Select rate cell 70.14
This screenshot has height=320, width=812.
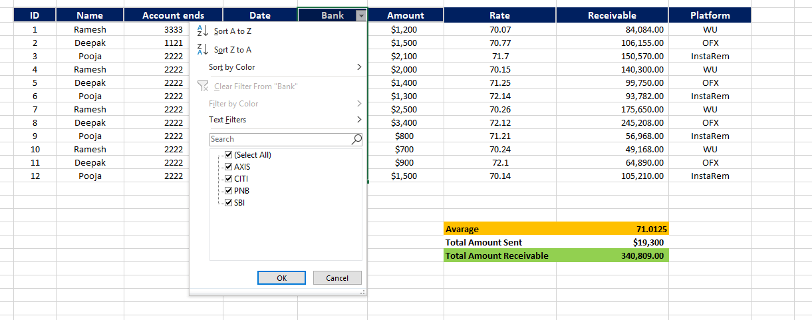point(499,176)
